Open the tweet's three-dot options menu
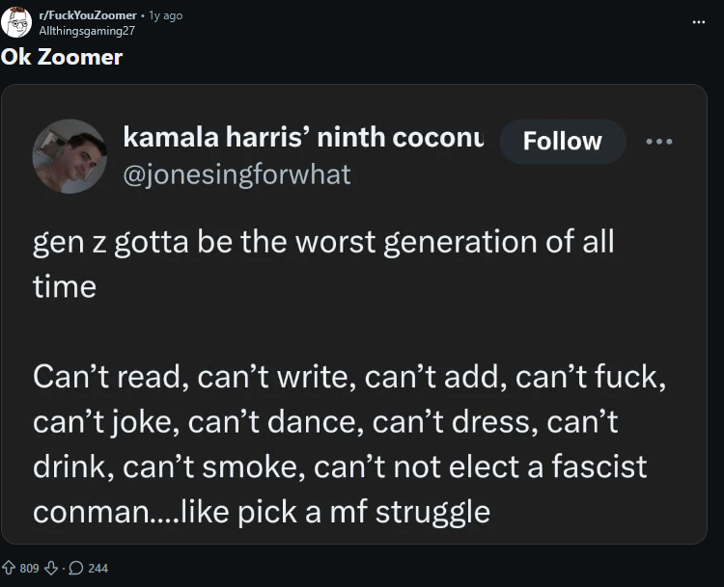 658,141
